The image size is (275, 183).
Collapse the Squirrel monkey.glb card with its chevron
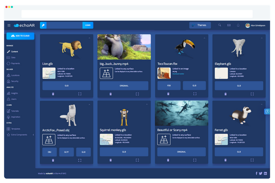[x=147, y=105]
